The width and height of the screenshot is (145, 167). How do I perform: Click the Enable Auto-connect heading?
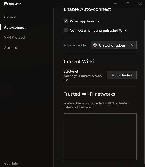click(88, 9)
